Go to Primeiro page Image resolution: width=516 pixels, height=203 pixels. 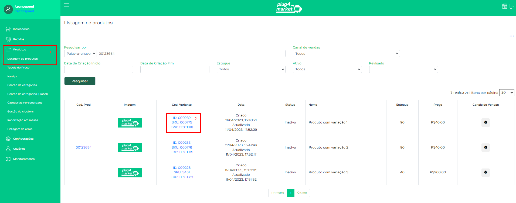(x=278, y=193)
